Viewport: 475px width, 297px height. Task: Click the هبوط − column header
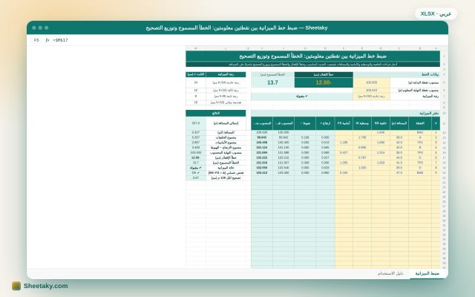[x=305, y=123]
